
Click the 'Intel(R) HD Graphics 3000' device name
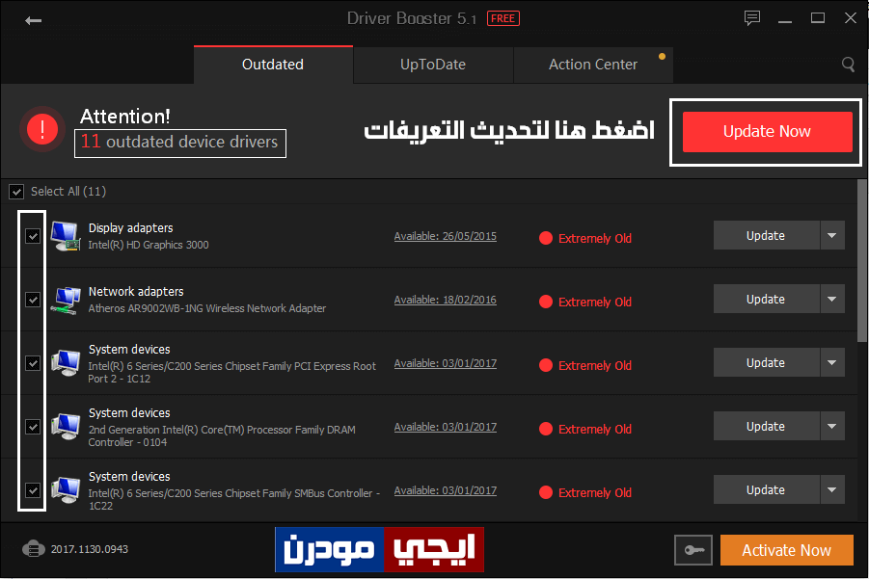pos(149,245)
